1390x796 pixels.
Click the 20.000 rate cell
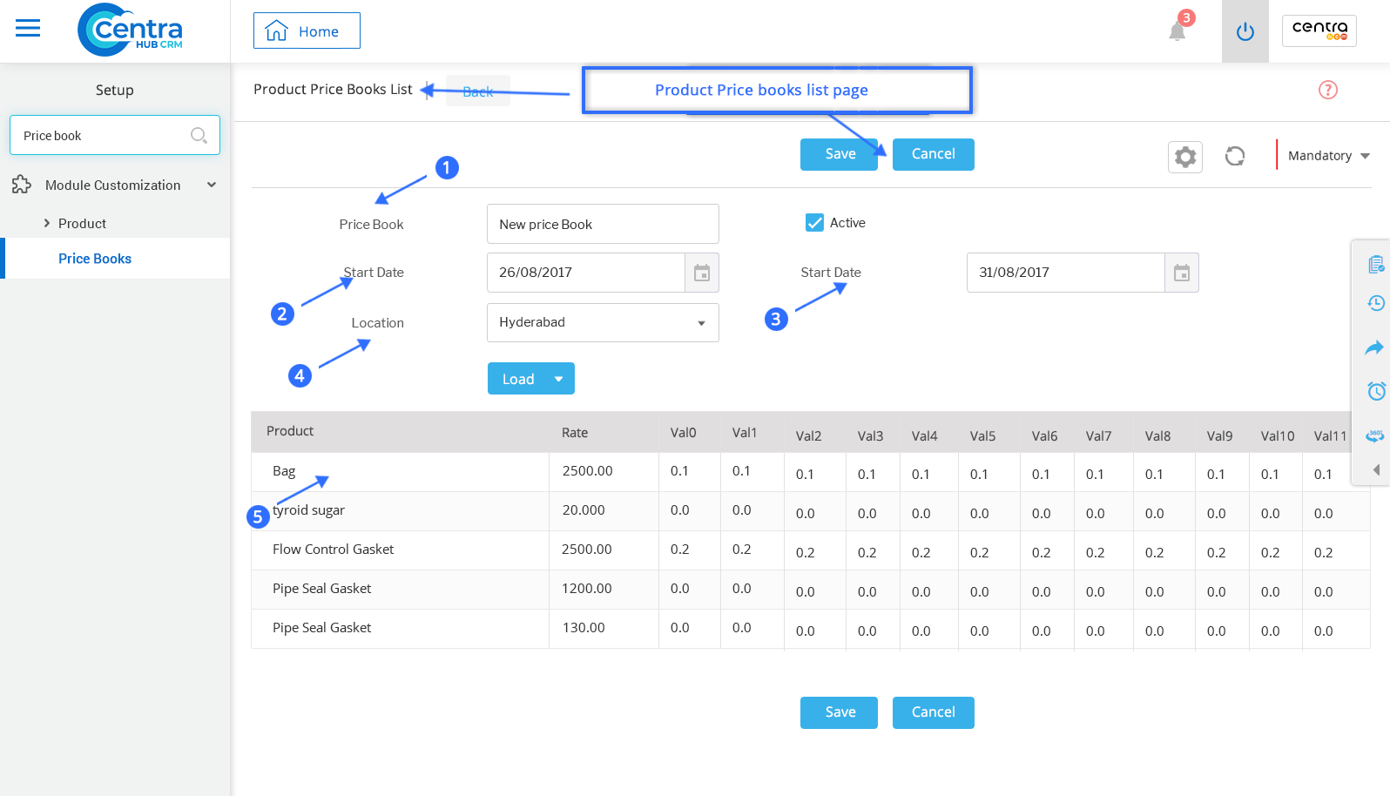coord(584,510)
